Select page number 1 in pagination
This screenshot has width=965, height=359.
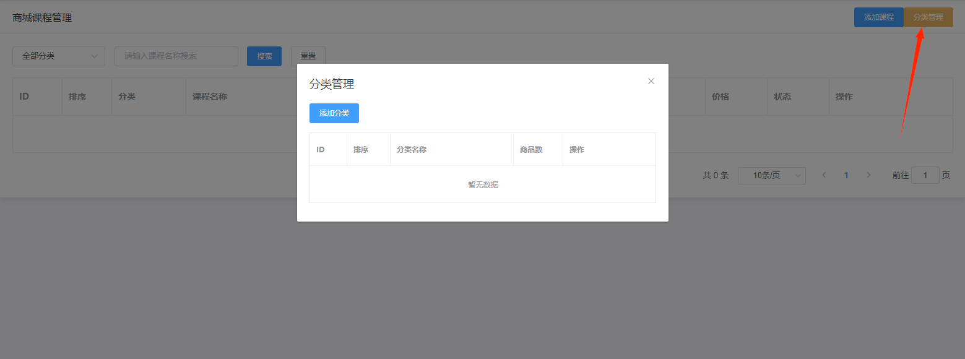[846, 176]
